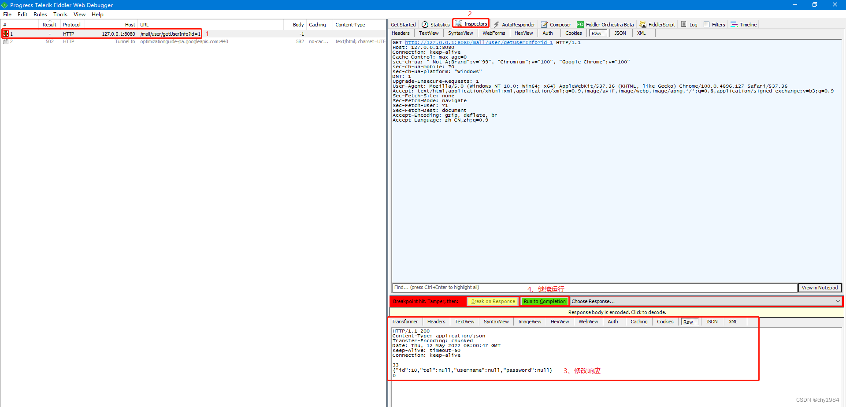
Task: Click the breakpoint icon on session 1
Action: [6, 33]
